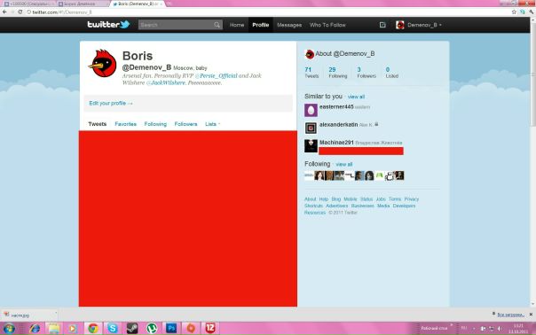Click Boris's red bird profile picture
The width and height of the screenshot is (536, 335).
[x=103, y=63]
